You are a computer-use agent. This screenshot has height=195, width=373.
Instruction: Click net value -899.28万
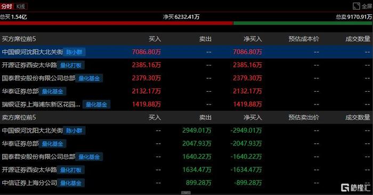pyautogui.click(x=248, y=183)
